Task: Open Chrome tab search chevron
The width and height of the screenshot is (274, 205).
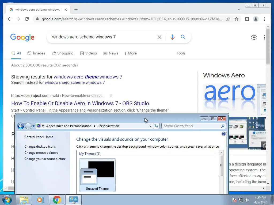Action: (x=239, y=10)
